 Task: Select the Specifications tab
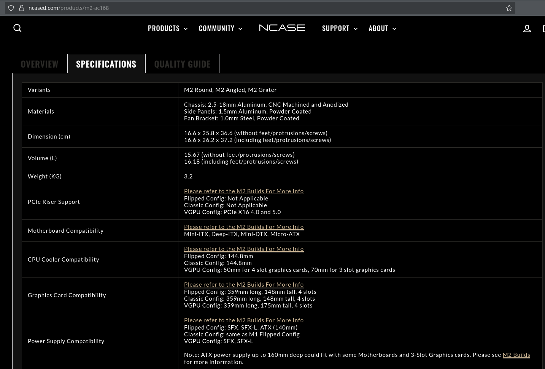(106, 64)
